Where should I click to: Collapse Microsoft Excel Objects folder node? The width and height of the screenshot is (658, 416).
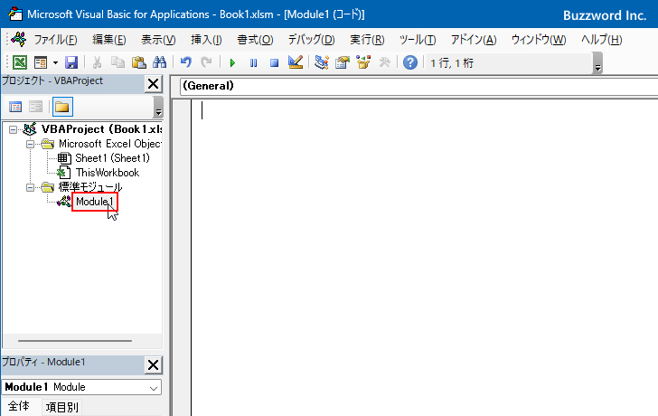(30, 144)
